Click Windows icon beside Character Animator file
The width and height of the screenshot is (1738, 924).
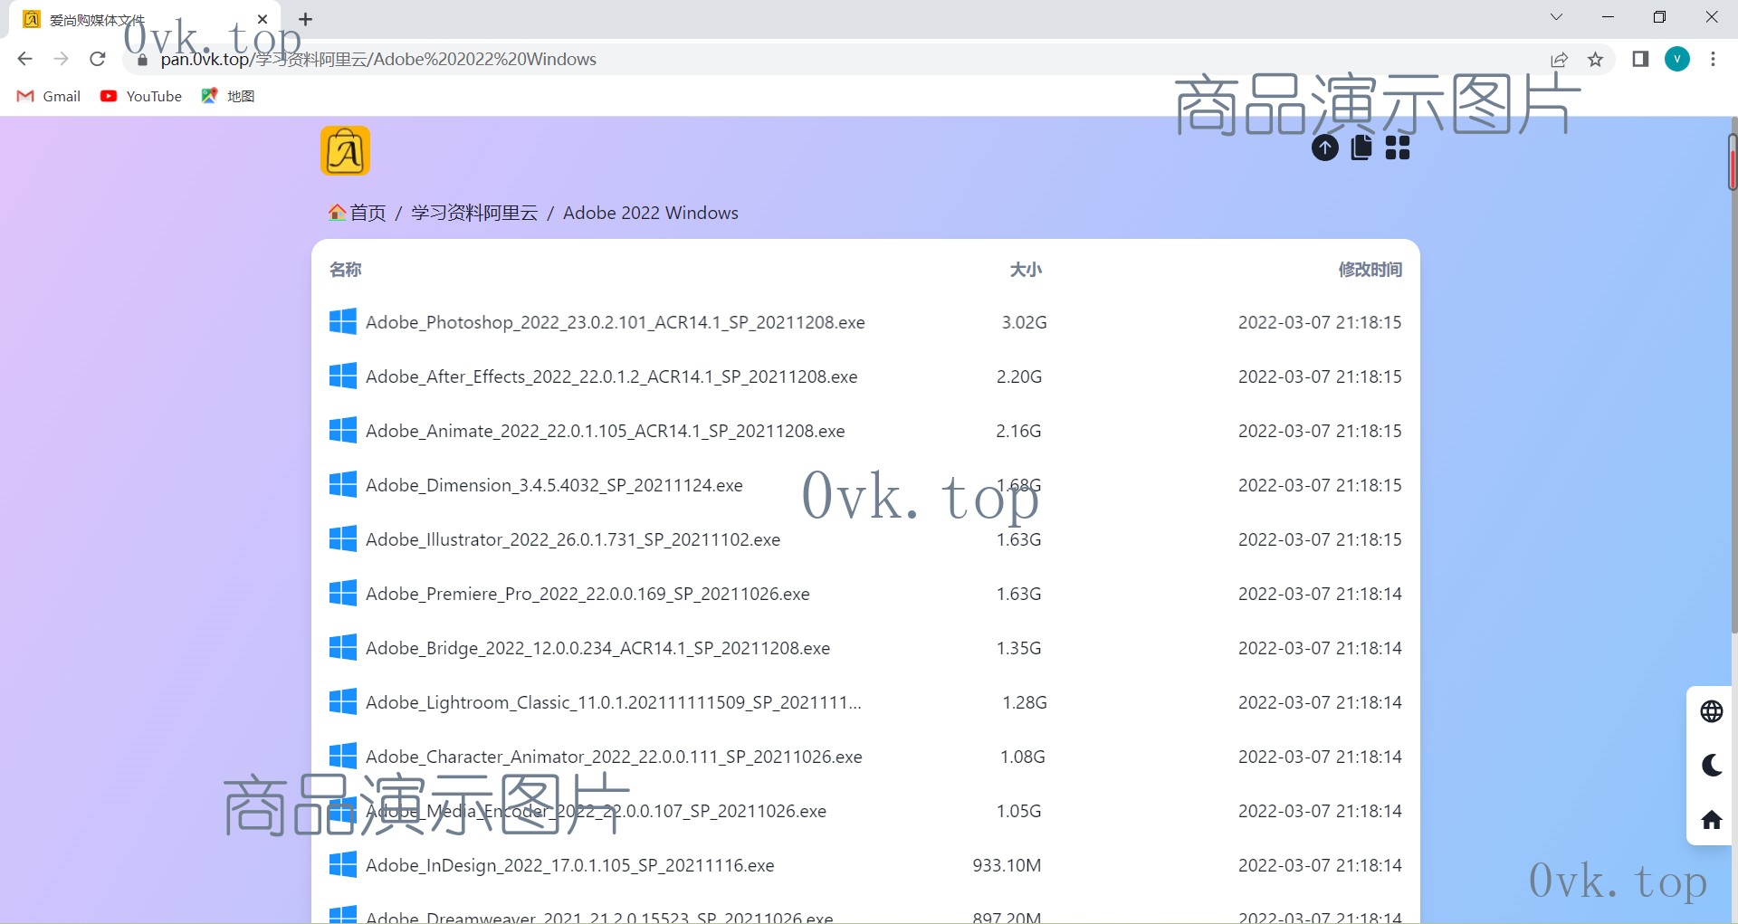click(343, 756)
